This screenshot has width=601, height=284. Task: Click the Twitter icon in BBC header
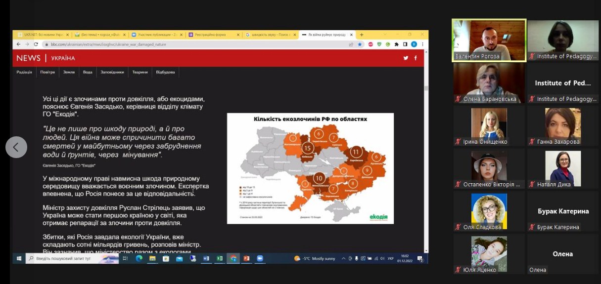coord(406,58)
